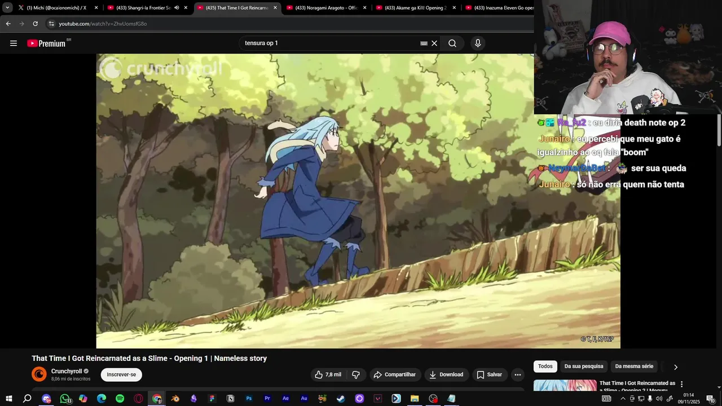
Task: Open Photoshop from the taskbar
Action: (249, 399)
